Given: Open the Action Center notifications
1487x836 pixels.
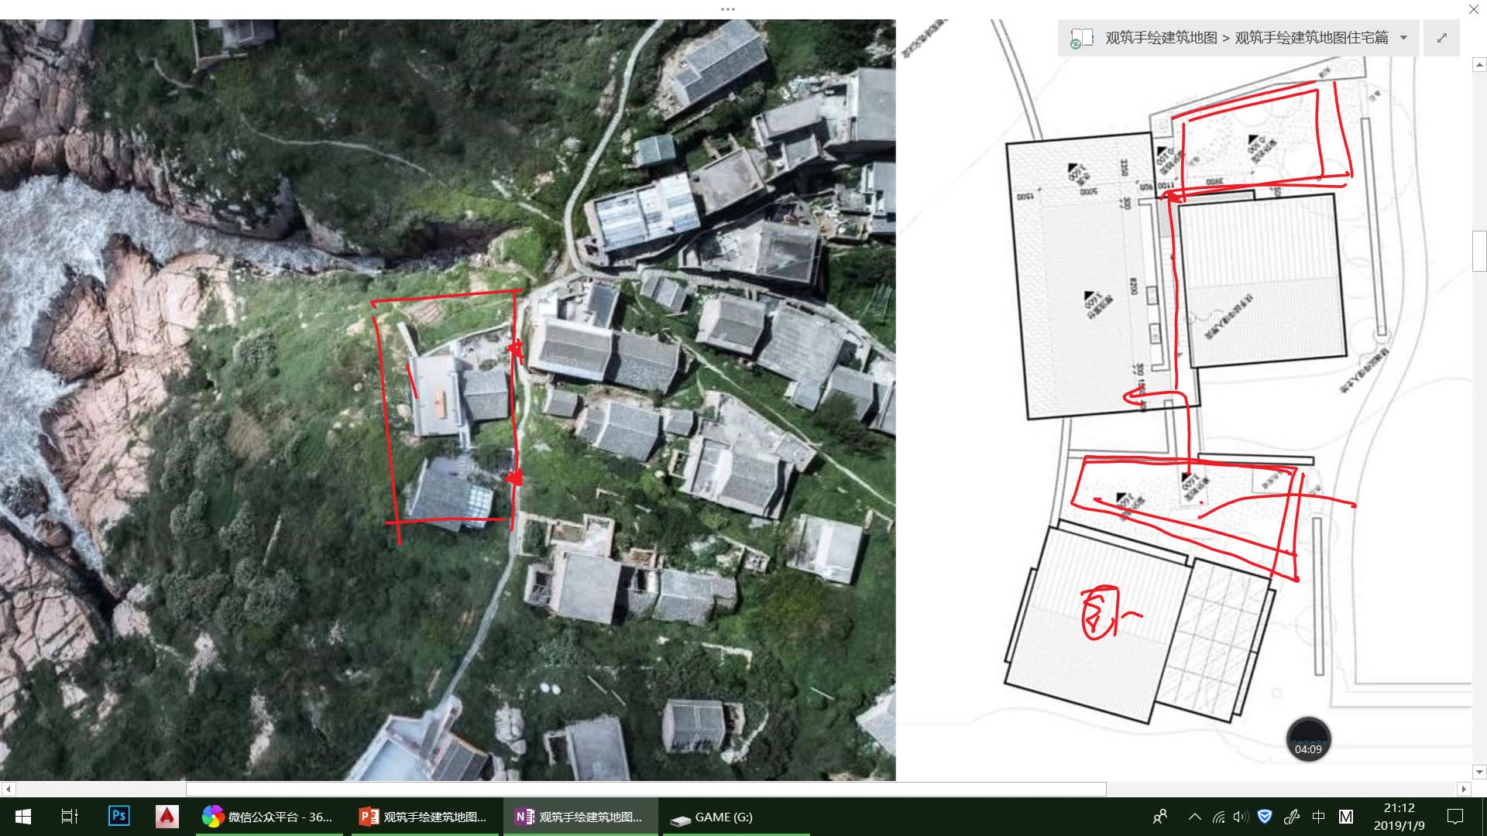Looking at the screenshot, I should pyautogui.click(x=1455, y=817).
